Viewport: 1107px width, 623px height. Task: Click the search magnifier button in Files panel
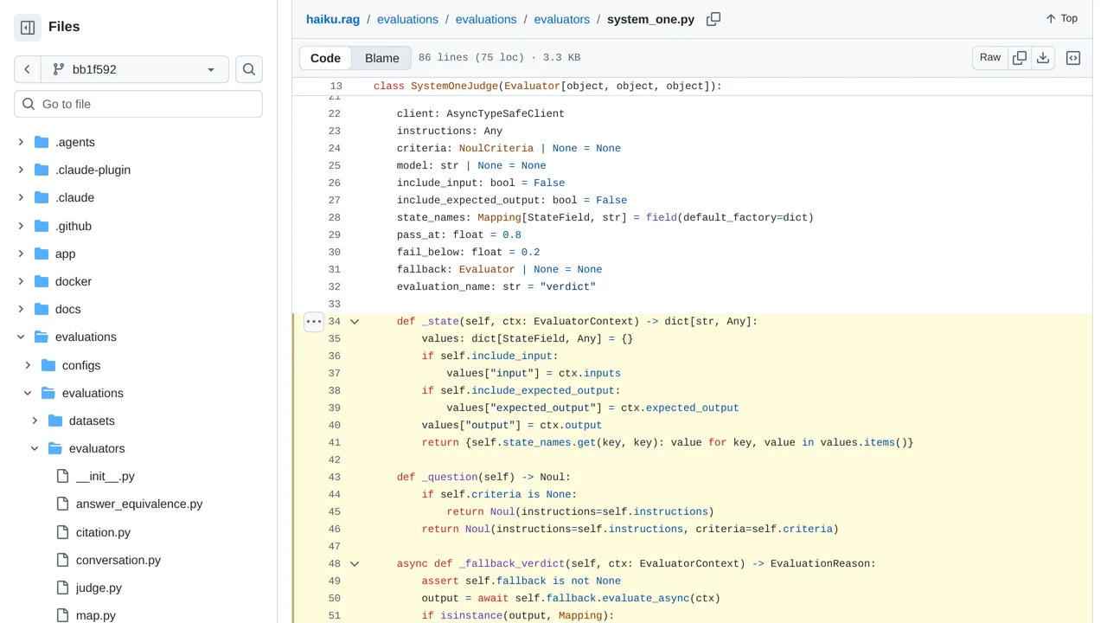click(x=249, y=69)
